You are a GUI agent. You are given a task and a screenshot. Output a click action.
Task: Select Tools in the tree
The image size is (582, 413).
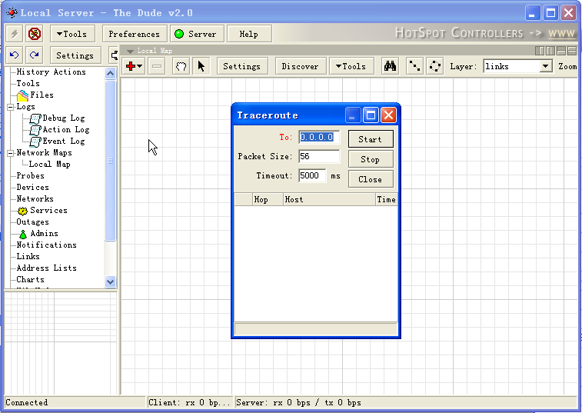28,84
